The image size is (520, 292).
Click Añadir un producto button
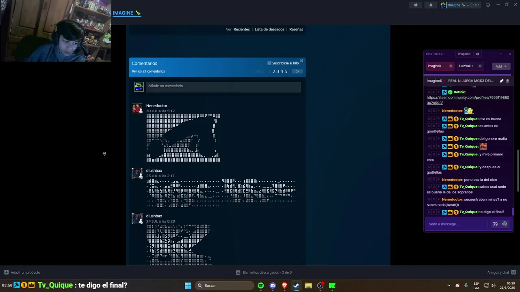[22, 273]
